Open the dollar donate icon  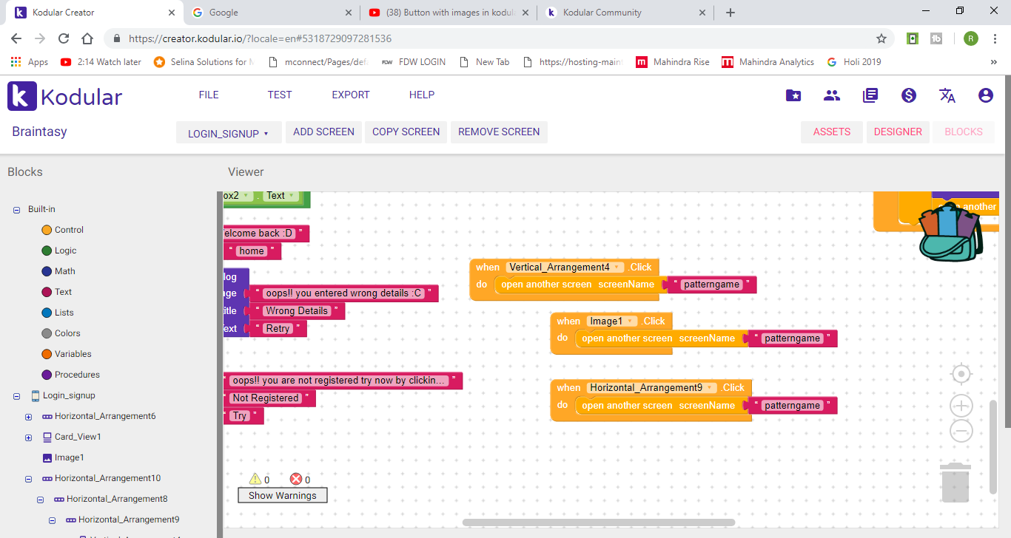coord(908,95)
